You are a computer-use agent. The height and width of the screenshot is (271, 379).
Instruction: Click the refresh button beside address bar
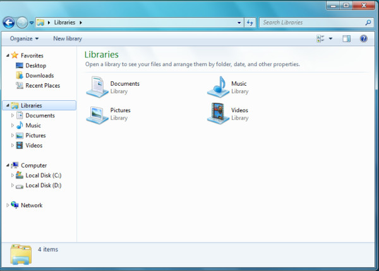[x=250, y=23]
